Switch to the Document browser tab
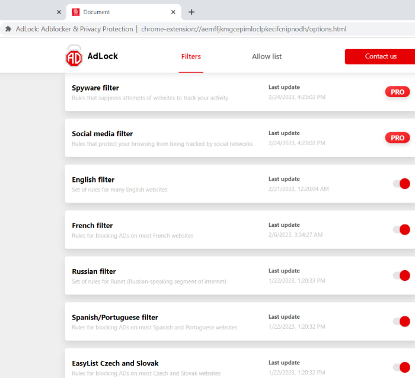Screen dimensions: 415x378 pyautogui.click(x=123, y=12)
